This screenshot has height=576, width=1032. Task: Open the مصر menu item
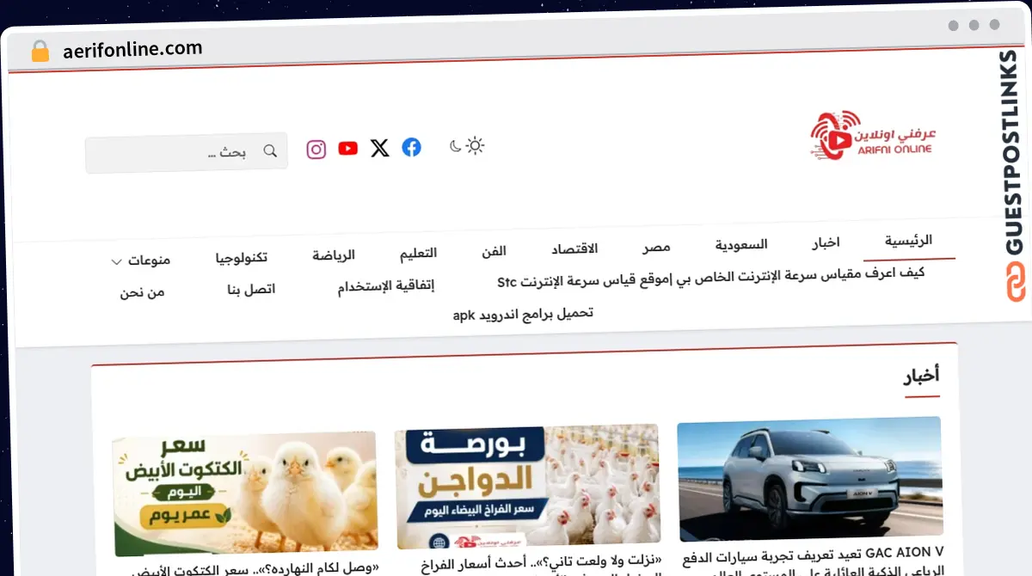(x=656, y=248)
